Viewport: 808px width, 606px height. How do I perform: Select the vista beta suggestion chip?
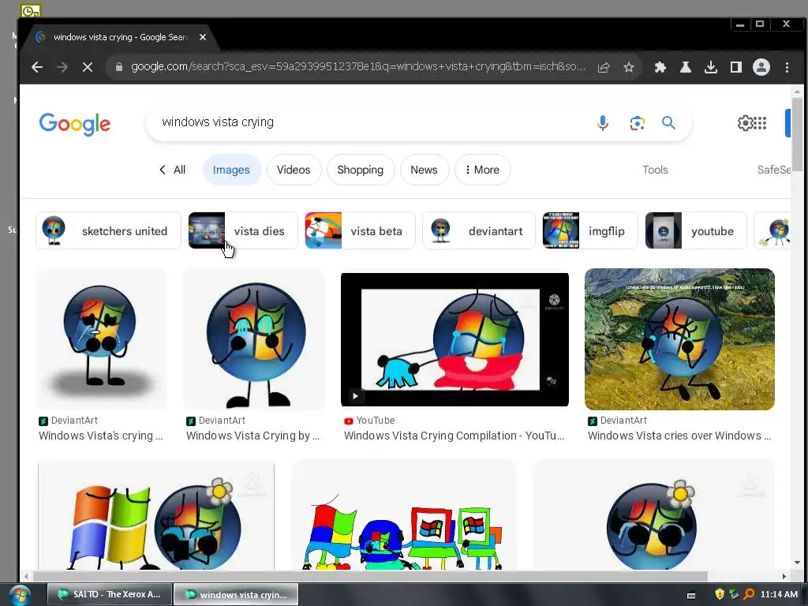(360, 230)
